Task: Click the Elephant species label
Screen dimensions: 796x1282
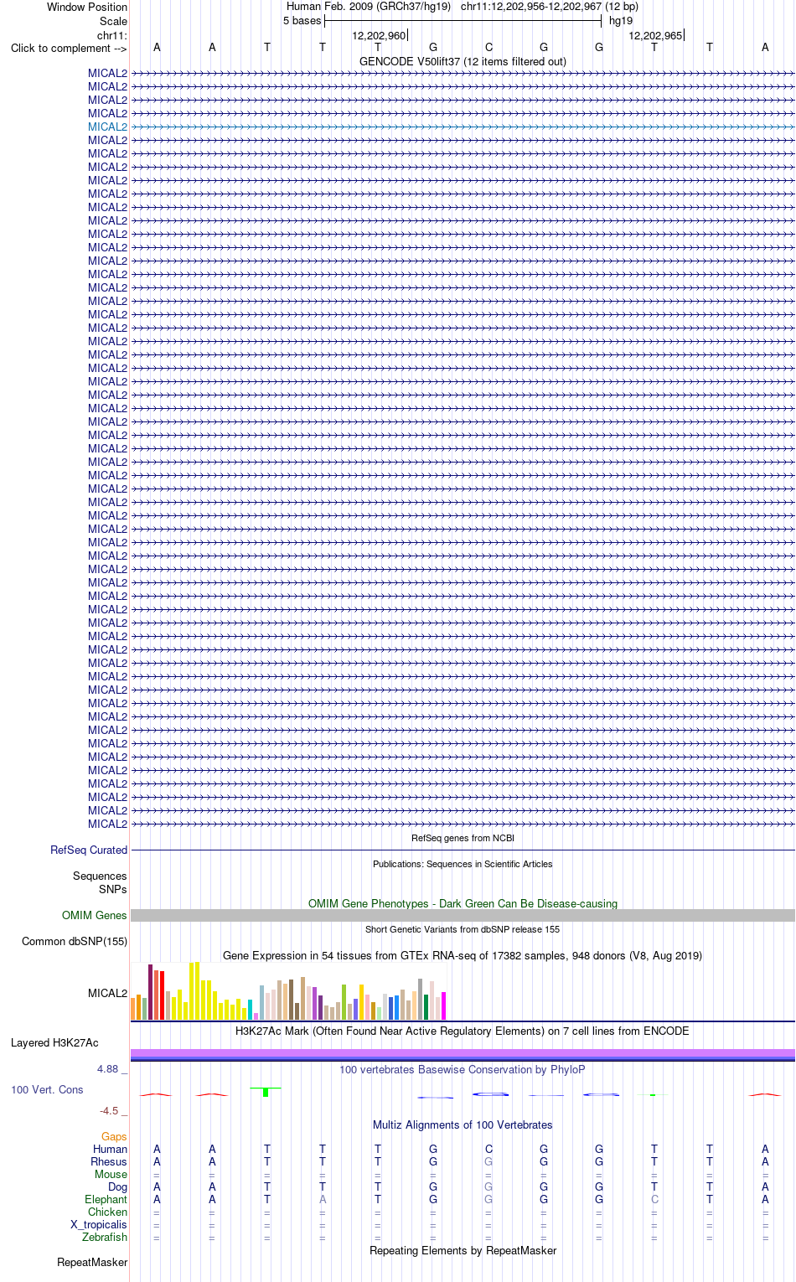Action: click(106, 1199)
